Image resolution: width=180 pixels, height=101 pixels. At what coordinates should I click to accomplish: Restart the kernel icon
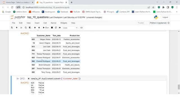[x=56, y=28]
